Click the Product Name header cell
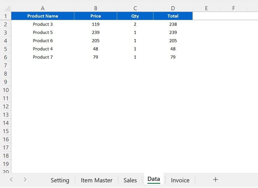 pyautogui.click(x=43, y=16)
